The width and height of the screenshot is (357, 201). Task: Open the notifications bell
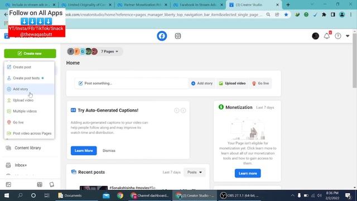(x=327, y=36)
